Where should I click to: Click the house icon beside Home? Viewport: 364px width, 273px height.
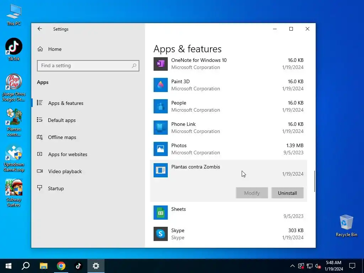point(40,49)
